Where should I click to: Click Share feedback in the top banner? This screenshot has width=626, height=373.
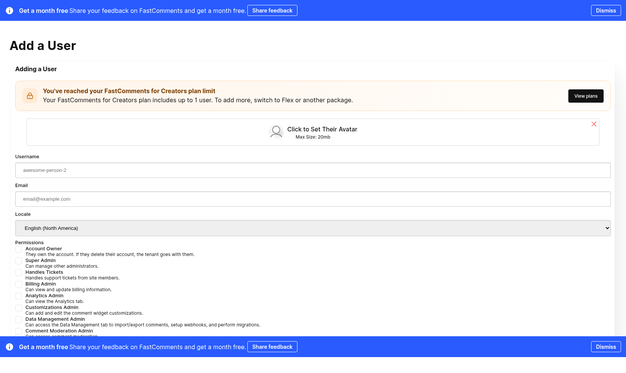point(272,11)
